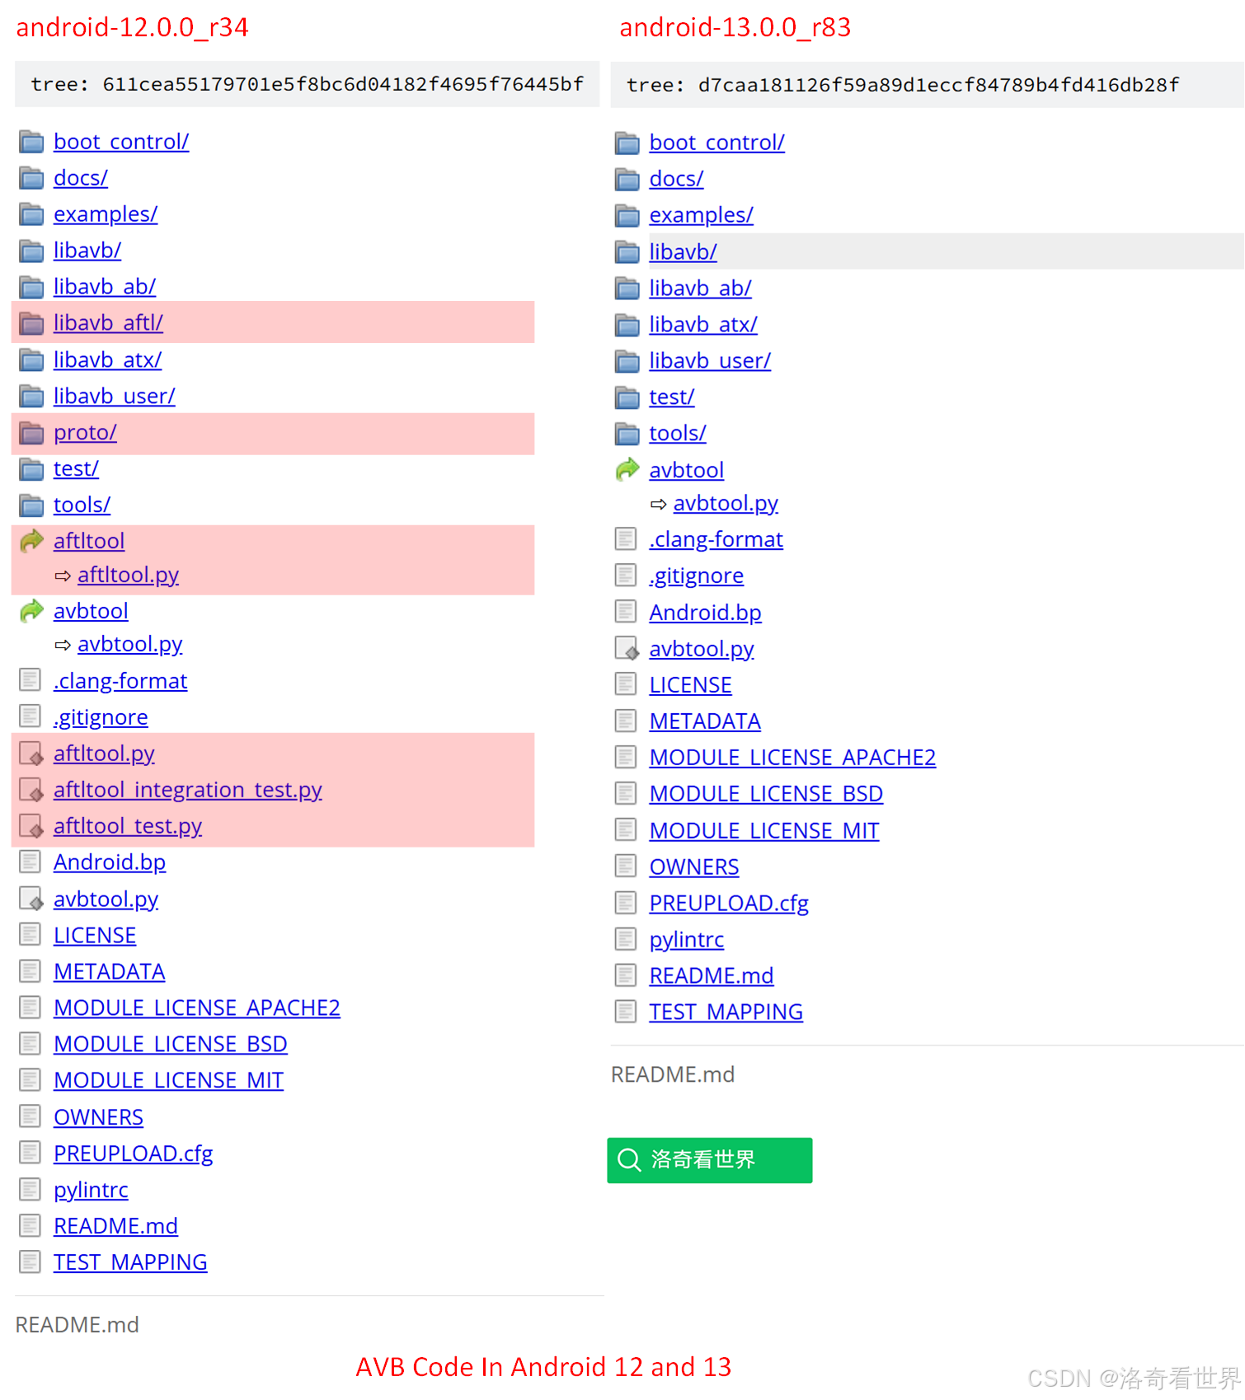
Task: Open MODULE_LICENSE_APACHE2 in Android 12 tree
Action: coord(197,1008)
